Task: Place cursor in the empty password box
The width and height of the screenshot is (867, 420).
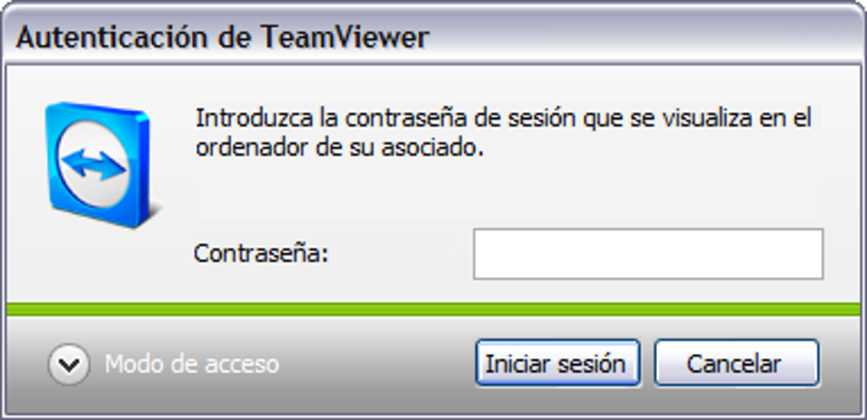Action: click(x=649, y=254)
